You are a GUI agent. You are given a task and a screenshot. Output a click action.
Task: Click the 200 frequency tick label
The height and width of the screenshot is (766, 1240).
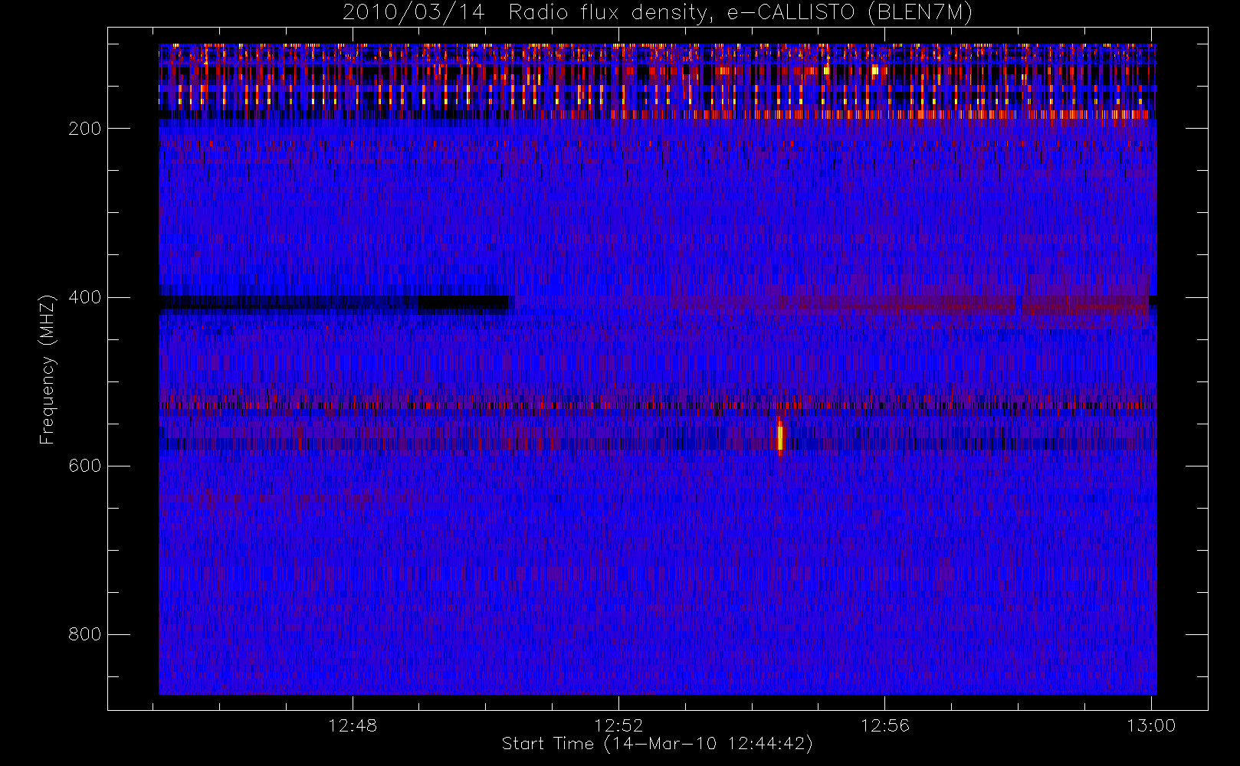click(x=84, y=129)
